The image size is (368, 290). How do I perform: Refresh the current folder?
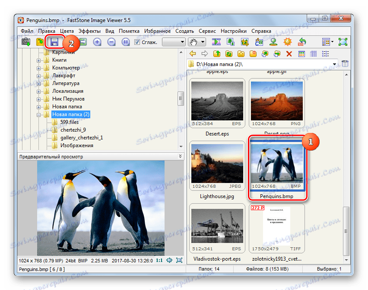coord(229,54)
